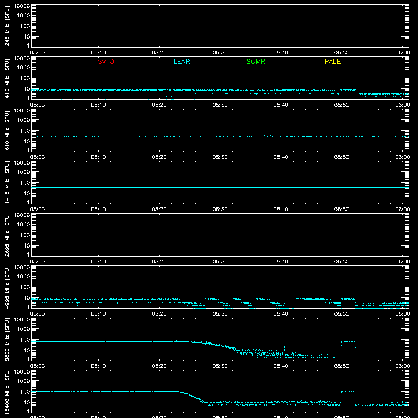The height and width of the screenshot is (418, 418).
Task: Select 05:50 label under the 8800 MHz panel
Action: pos(342,366)
